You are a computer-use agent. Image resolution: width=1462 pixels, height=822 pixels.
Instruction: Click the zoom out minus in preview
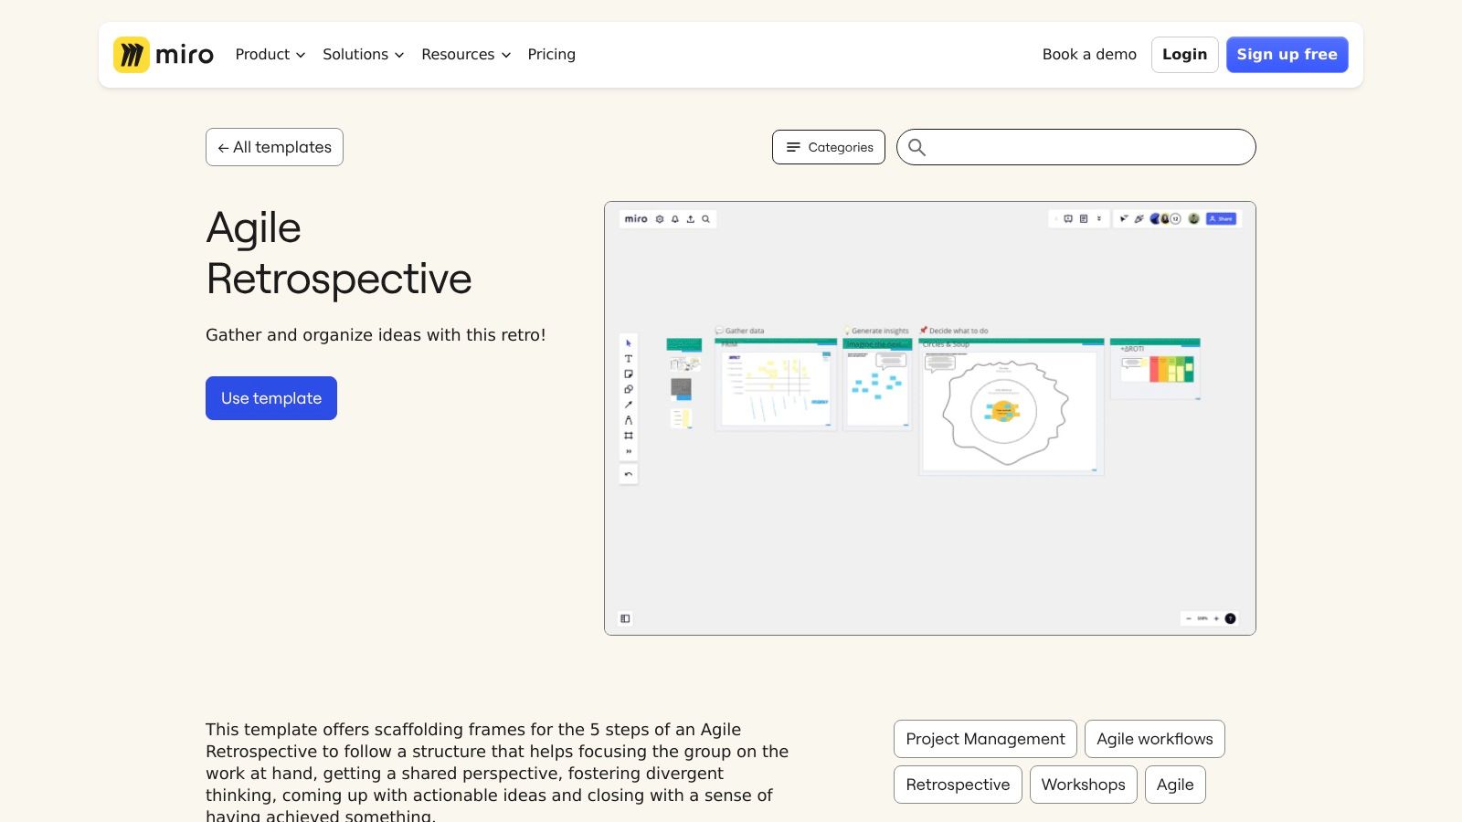tap(1188, 618)
